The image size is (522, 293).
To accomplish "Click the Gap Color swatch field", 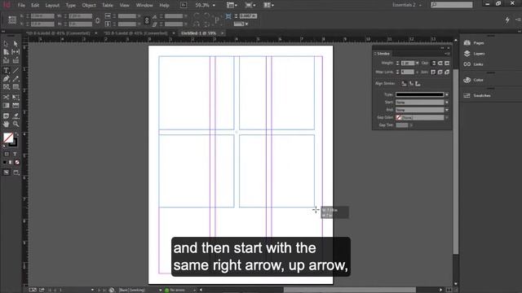I will (x=419, y=117).
